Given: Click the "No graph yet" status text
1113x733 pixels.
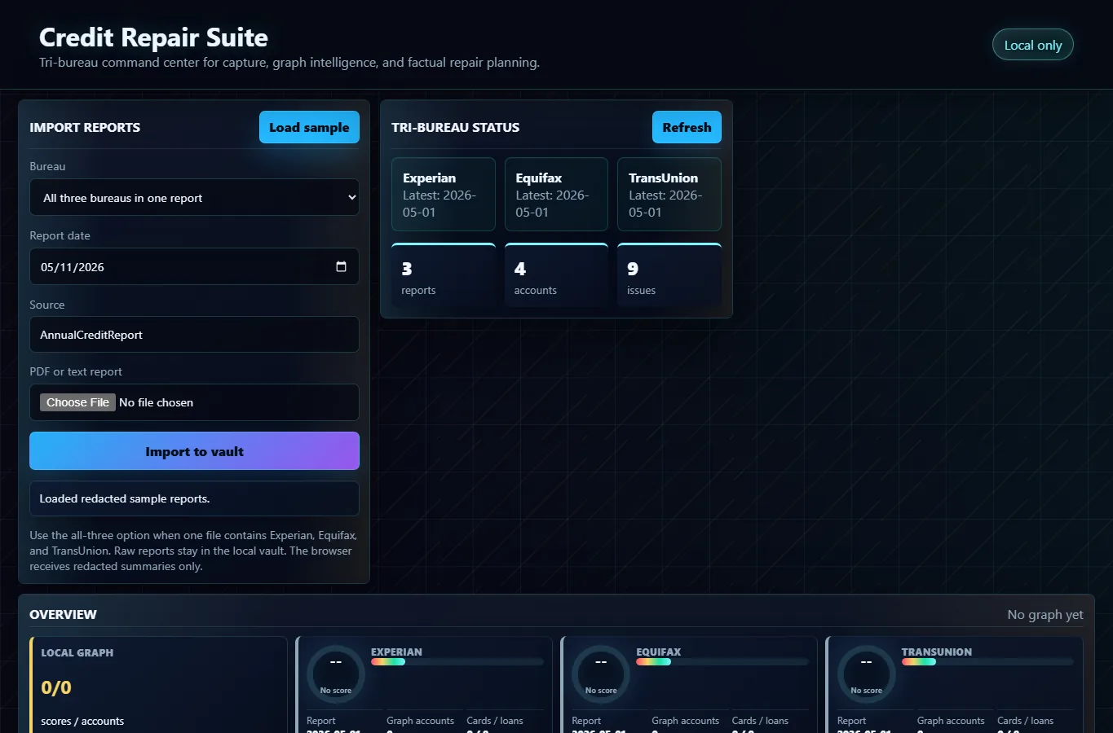Looking at the screenshot, I should (1045, 615).
